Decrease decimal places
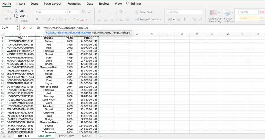Image resolution: width=265 pixels, height=139 pixels. 200,19
